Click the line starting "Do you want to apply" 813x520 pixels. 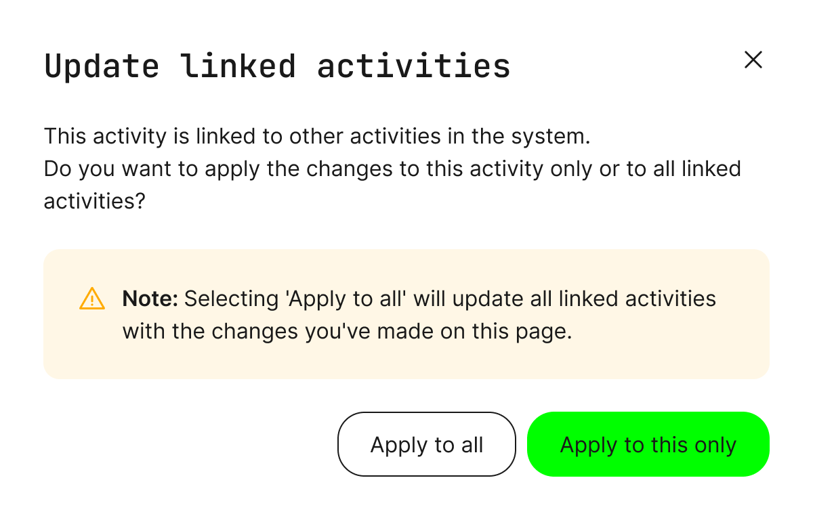point(392,169)
